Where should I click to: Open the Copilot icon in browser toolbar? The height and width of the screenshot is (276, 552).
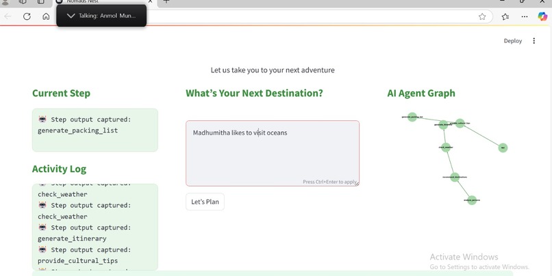(x=542, y=16)
